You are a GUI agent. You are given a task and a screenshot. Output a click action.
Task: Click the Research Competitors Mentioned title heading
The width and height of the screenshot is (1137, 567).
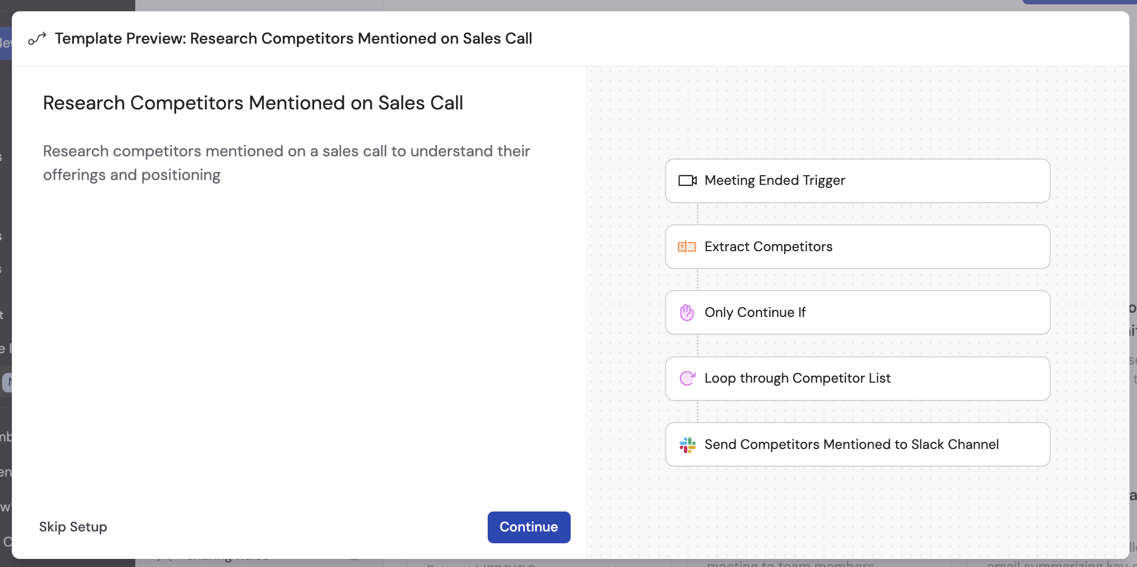[253, 103]
